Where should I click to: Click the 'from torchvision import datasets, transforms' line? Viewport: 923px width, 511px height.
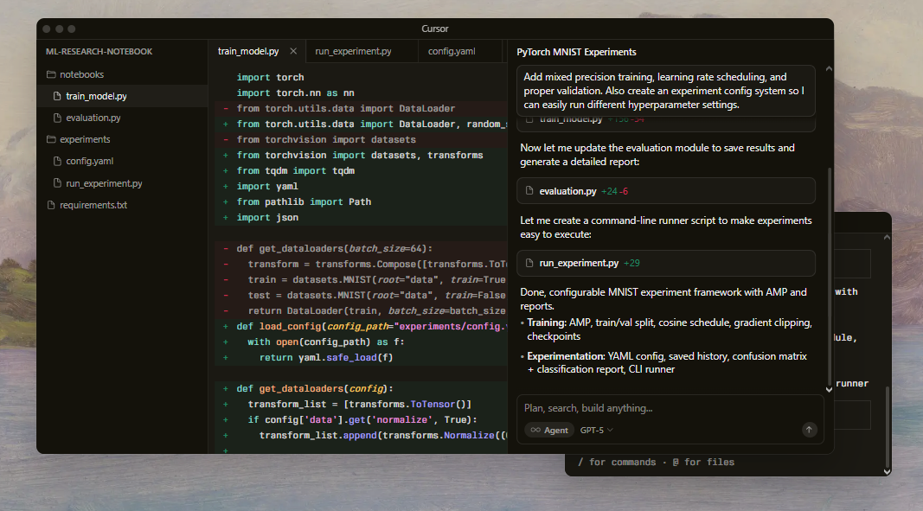(x=360, y=156)
